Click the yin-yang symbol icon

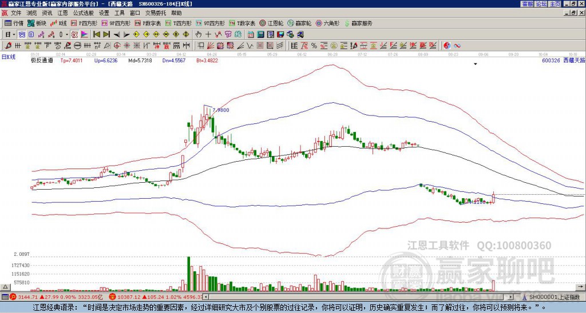click(x=447, y=46)
